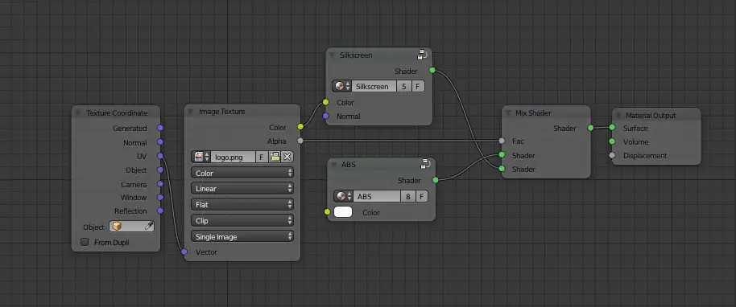
Task: Click the orange cube object icon
Action: pyautogui.click(x=117, y=227)
